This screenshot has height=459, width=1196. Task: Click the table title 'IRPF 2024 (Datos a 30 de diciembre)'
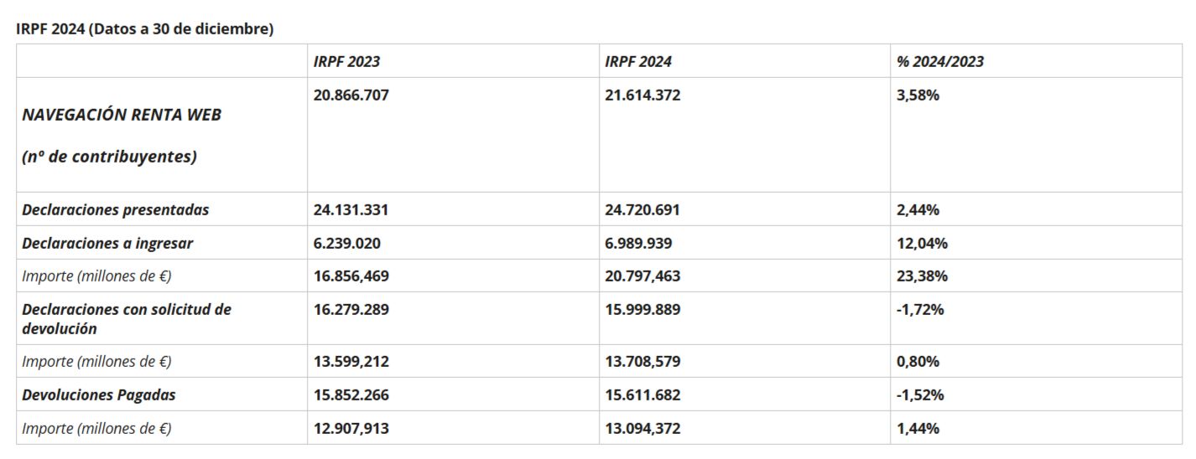[144, 28]
